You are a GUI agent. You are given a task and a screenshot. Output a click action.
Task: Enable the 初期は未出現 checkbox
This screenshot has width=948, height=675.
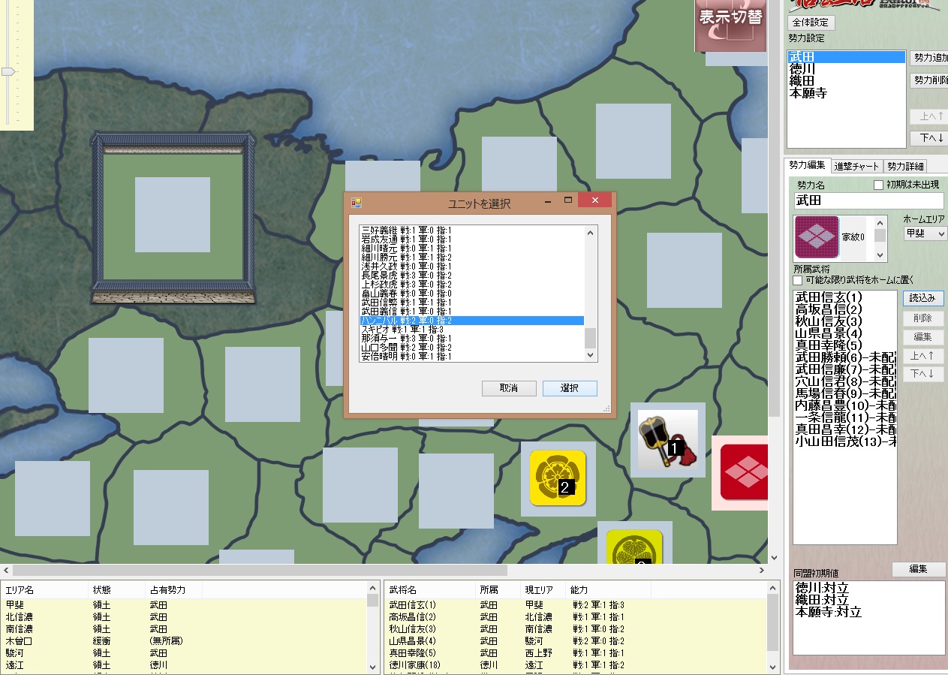879,185
